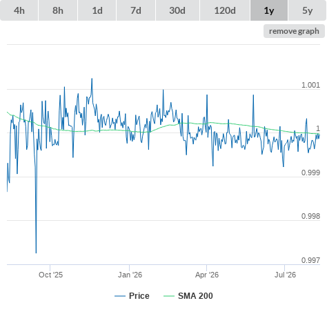Image resolution: width=327 pixels, height=314 pixels.
Task: Switch to the 8h time range
Action: coord(58,10)
